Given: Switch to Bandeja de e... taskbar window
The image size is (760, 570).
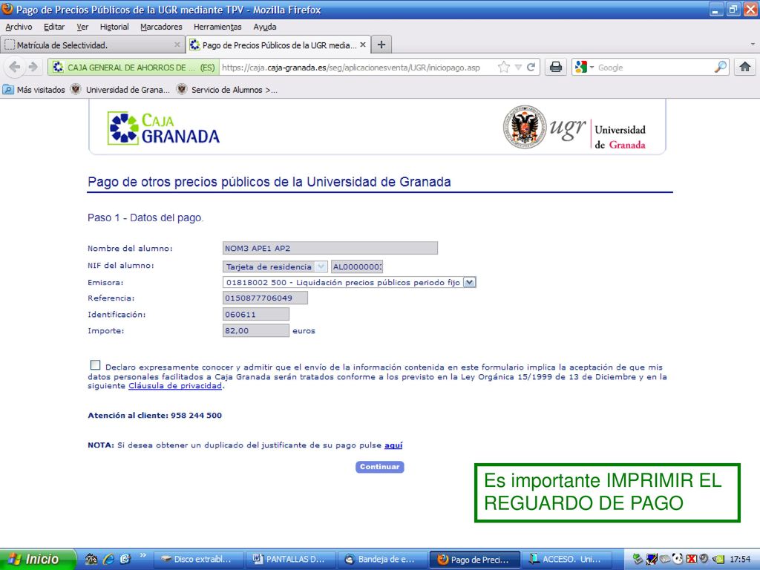Looking at the screenshot, I should click(383, 560).
